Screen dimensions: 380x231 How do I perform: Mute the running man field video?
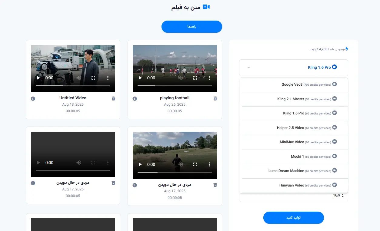click(181, 164)
